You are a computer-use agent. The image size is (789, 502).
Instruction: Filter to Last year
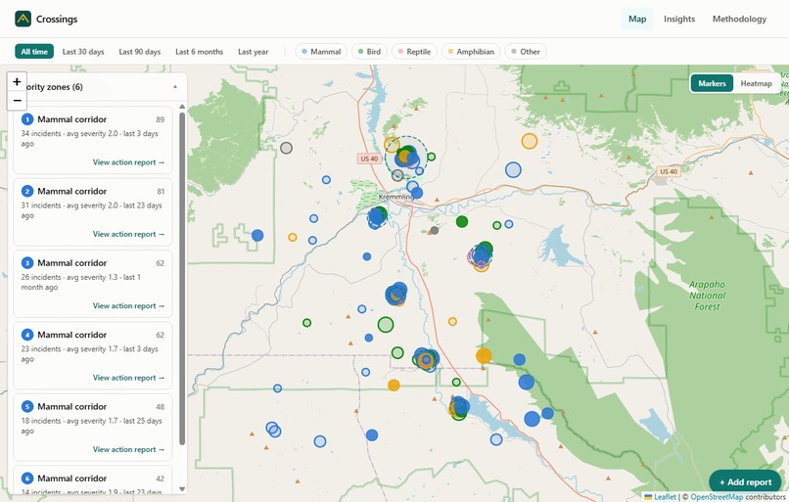254,51
